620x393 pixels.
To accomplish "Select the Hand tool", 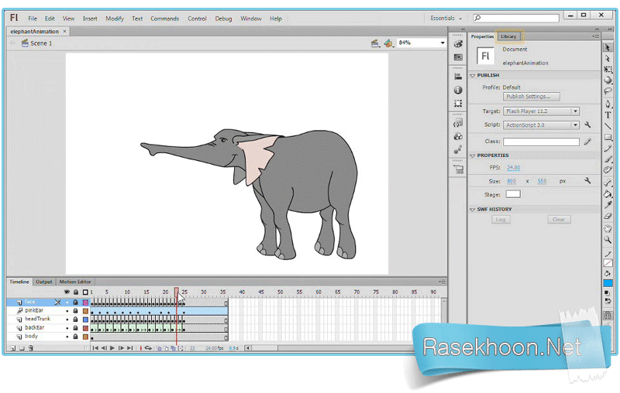I will pyautogui.click(x=608, y=229).
